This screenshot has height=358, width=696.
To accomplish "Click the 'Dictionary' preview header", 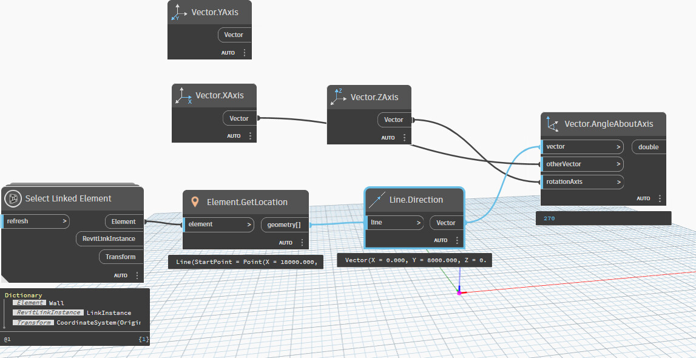I will [x=24, y=295].
